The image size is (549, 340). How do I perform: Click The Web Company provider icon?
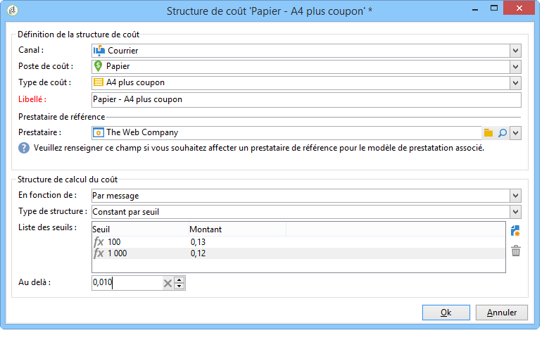click(99, 133)
